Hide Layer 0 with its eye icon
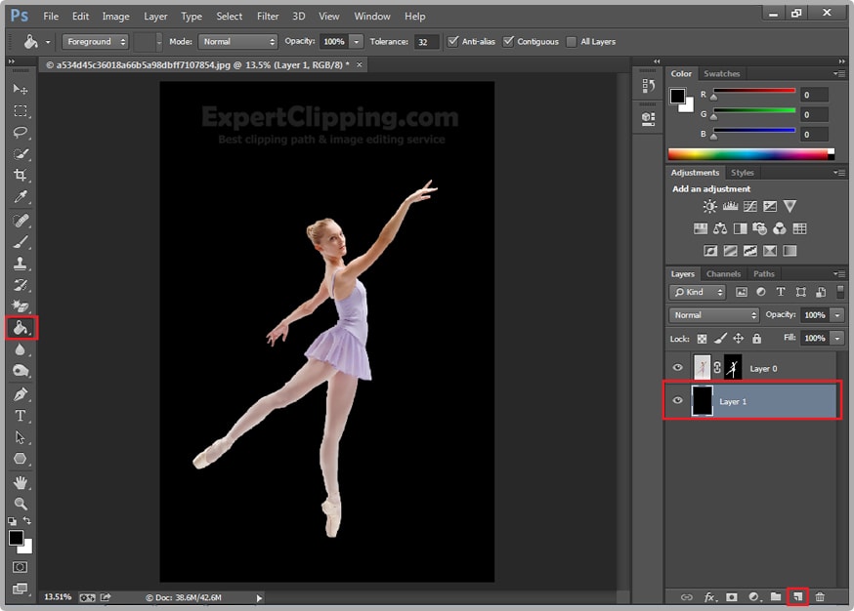Viewport: 854px width, 611px height. pos(677,368)
